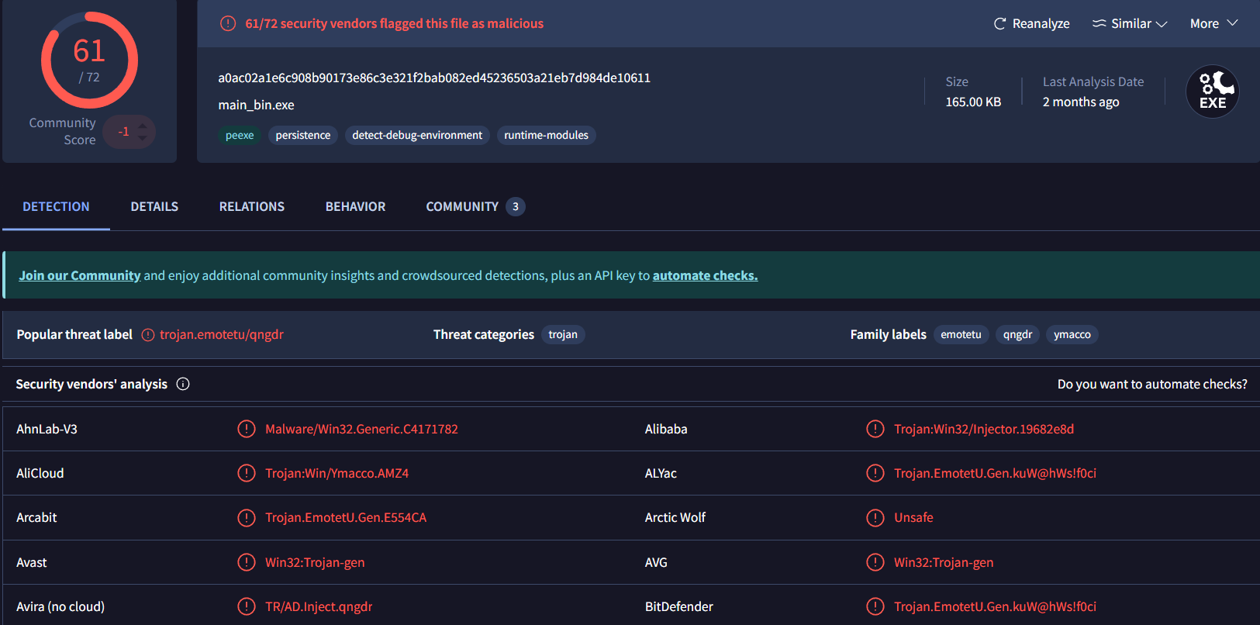The width and height of the screenshot is (1260, 625).
Task: Select the detect-debug-environment tag
Action: coord(417,135)
